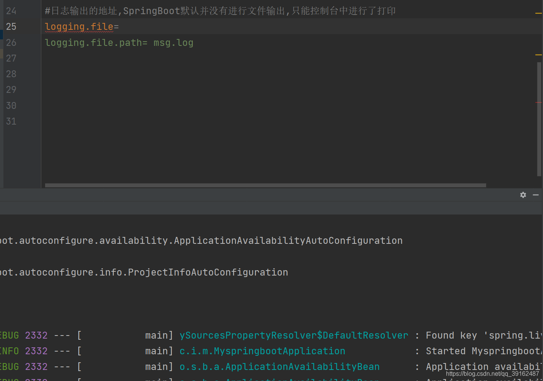543x381 pixels.
Task: Click the editor horizontal scrollbar
Action: 265,185
